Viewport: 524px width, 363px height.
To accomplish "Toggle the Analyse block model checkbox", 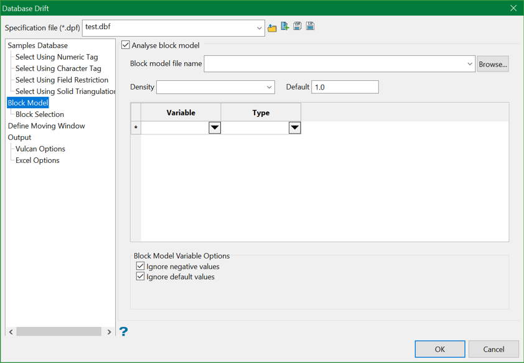I will pyautogui.click(x=126, y=45).
